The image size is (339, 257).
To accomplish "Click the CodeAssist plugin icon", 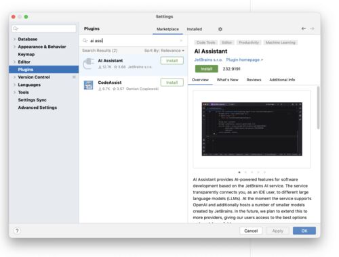I will (x=88, y=85).
